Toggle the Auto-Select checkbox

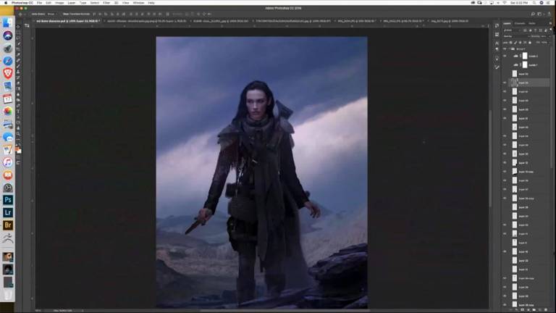point(30,14)
